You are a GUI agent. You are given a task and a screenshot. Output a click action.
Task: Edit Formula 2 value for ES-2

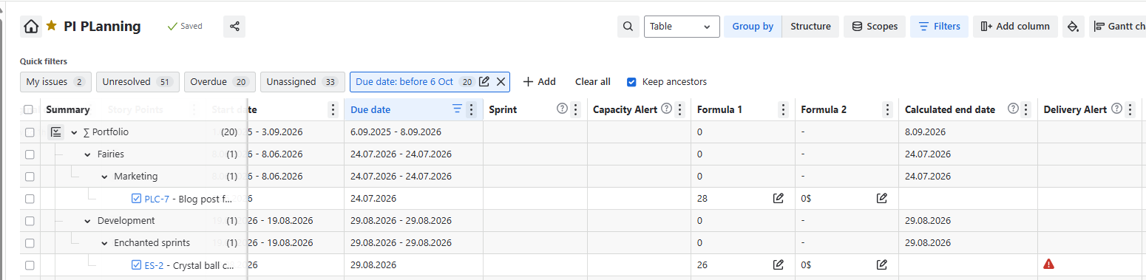[882, 264]
